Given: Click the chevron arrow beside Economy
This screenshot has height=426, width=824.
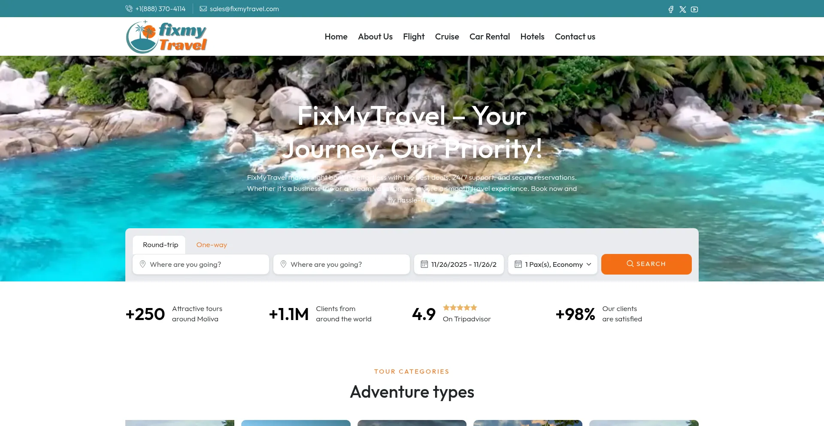Looking at the screenshot, I should point(589,264).
